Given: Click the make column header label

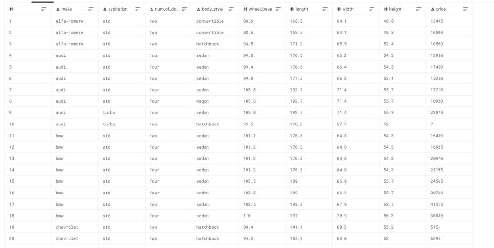Looking at the screenshot, I should click(x=67, y=9).
